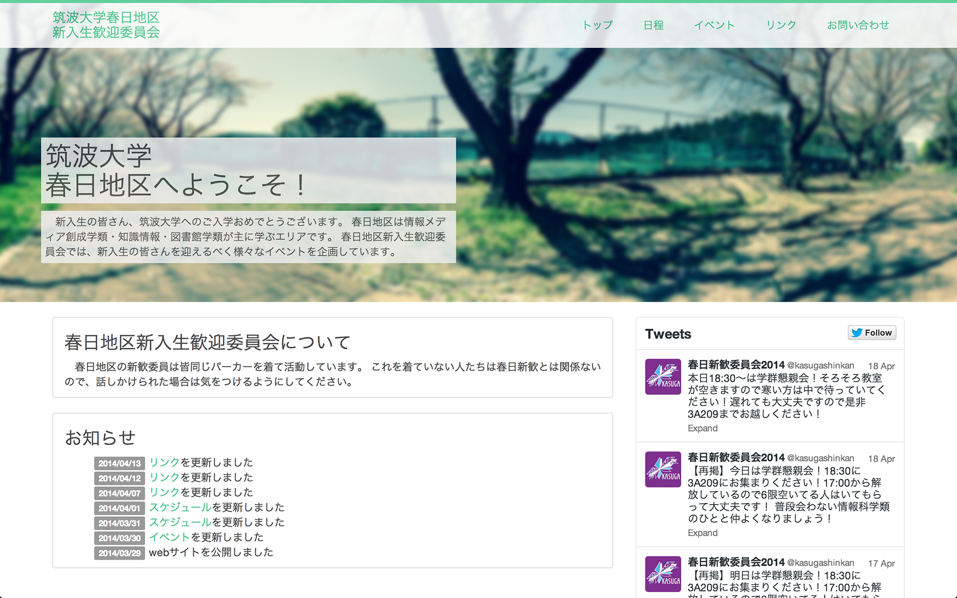
Task: Click the 17 Apr tweet date
Action: pos(881,563)
